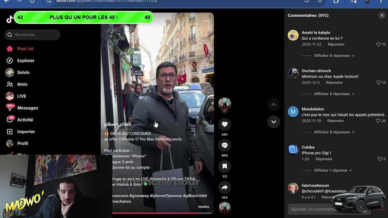The image size is (388, 218).
Task: Bookmark the page with the star icon
Action: tap(320, 1)
